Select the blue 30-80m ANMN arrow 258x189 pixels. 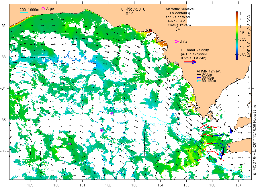click(x=198, y=78)
